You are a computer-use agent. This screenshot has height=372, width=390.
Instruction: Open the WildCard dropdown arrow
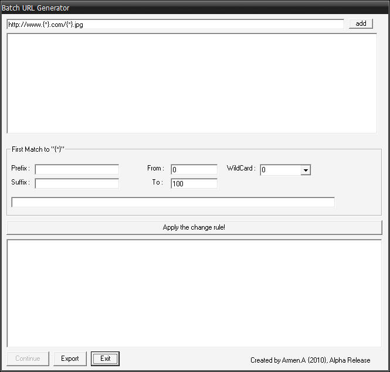(306, 170)
